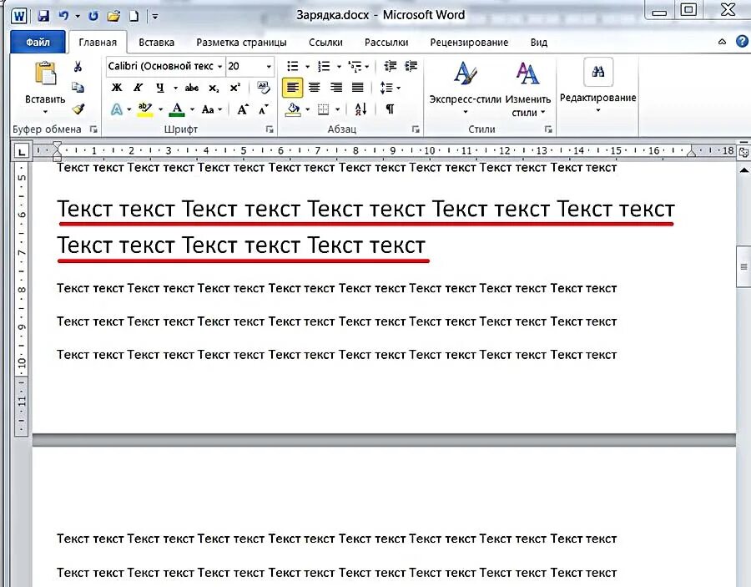
Task: Click the Change Styles icon
Action: [527, 73]
